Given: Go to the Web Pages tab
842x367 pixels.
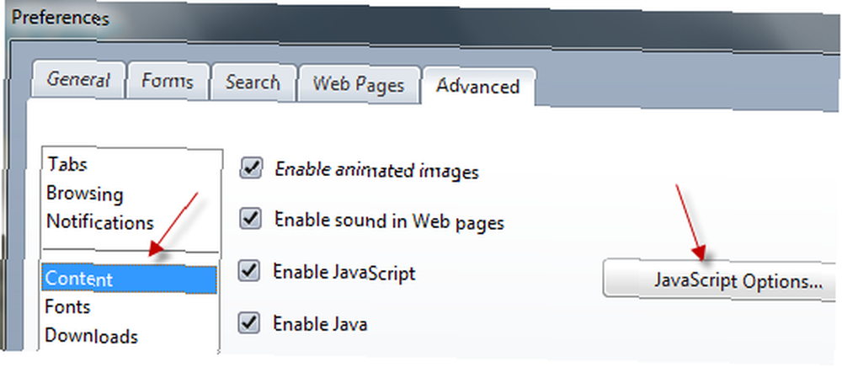Looking at the screenshot, I should click(x=359, y=84).
